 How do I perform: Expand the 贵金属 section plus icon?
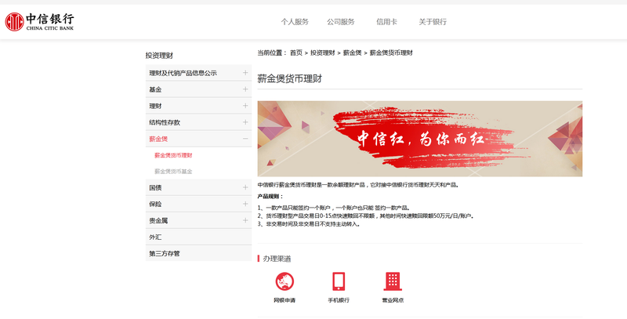pyautogui.click(x=245, y=220)
